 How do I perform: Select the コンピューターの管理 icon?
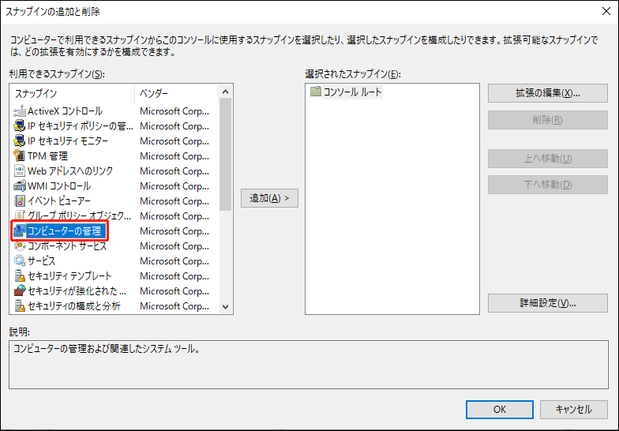click(x=20, y=231)
